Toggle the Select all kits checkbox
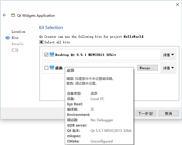The width and height of the screenshot is (182, 145). click(x=41, y=42)
